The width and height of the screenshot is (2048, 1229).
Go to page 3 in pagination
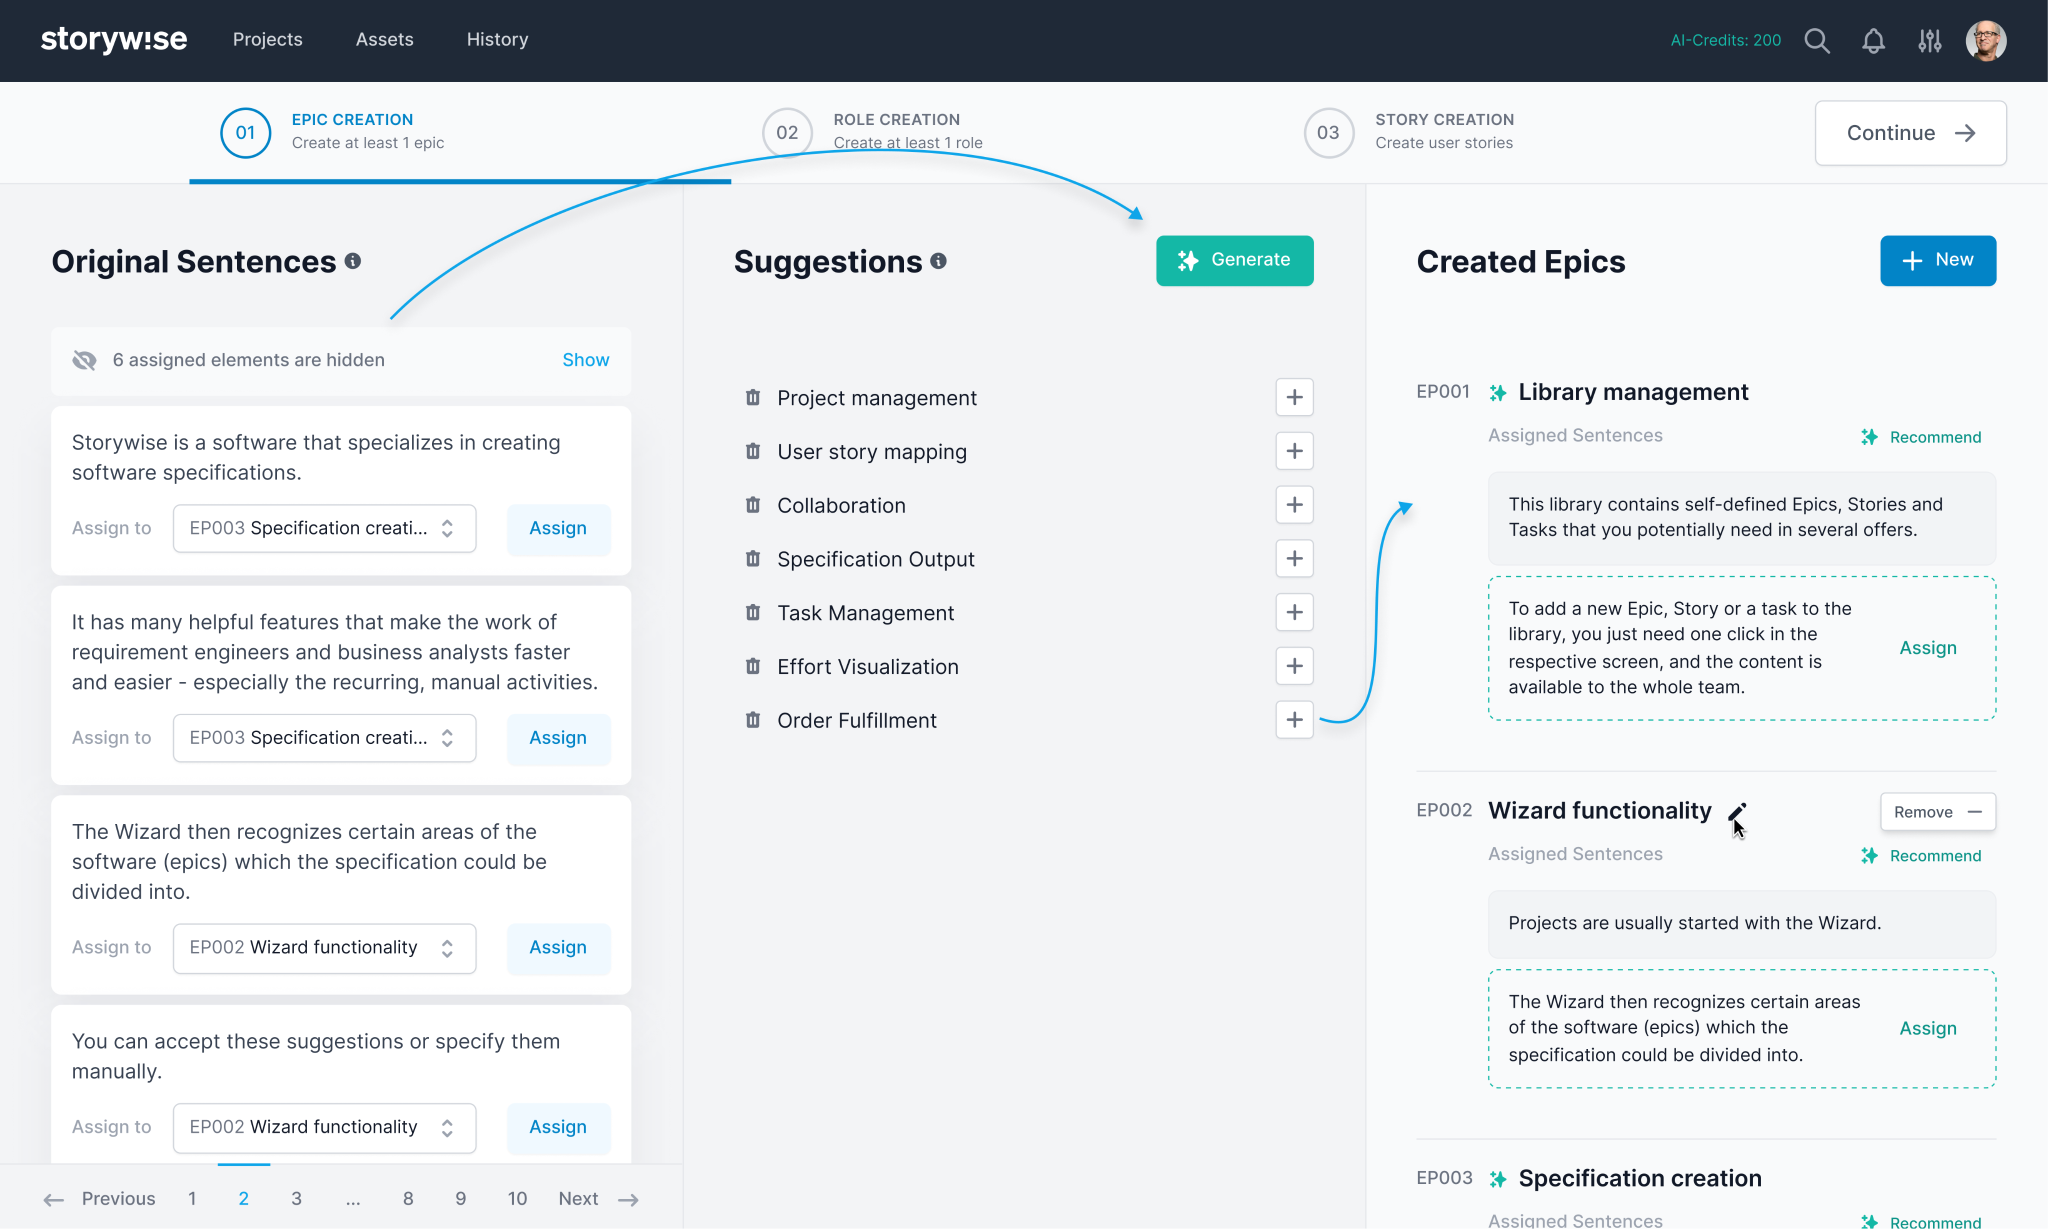296,1198
